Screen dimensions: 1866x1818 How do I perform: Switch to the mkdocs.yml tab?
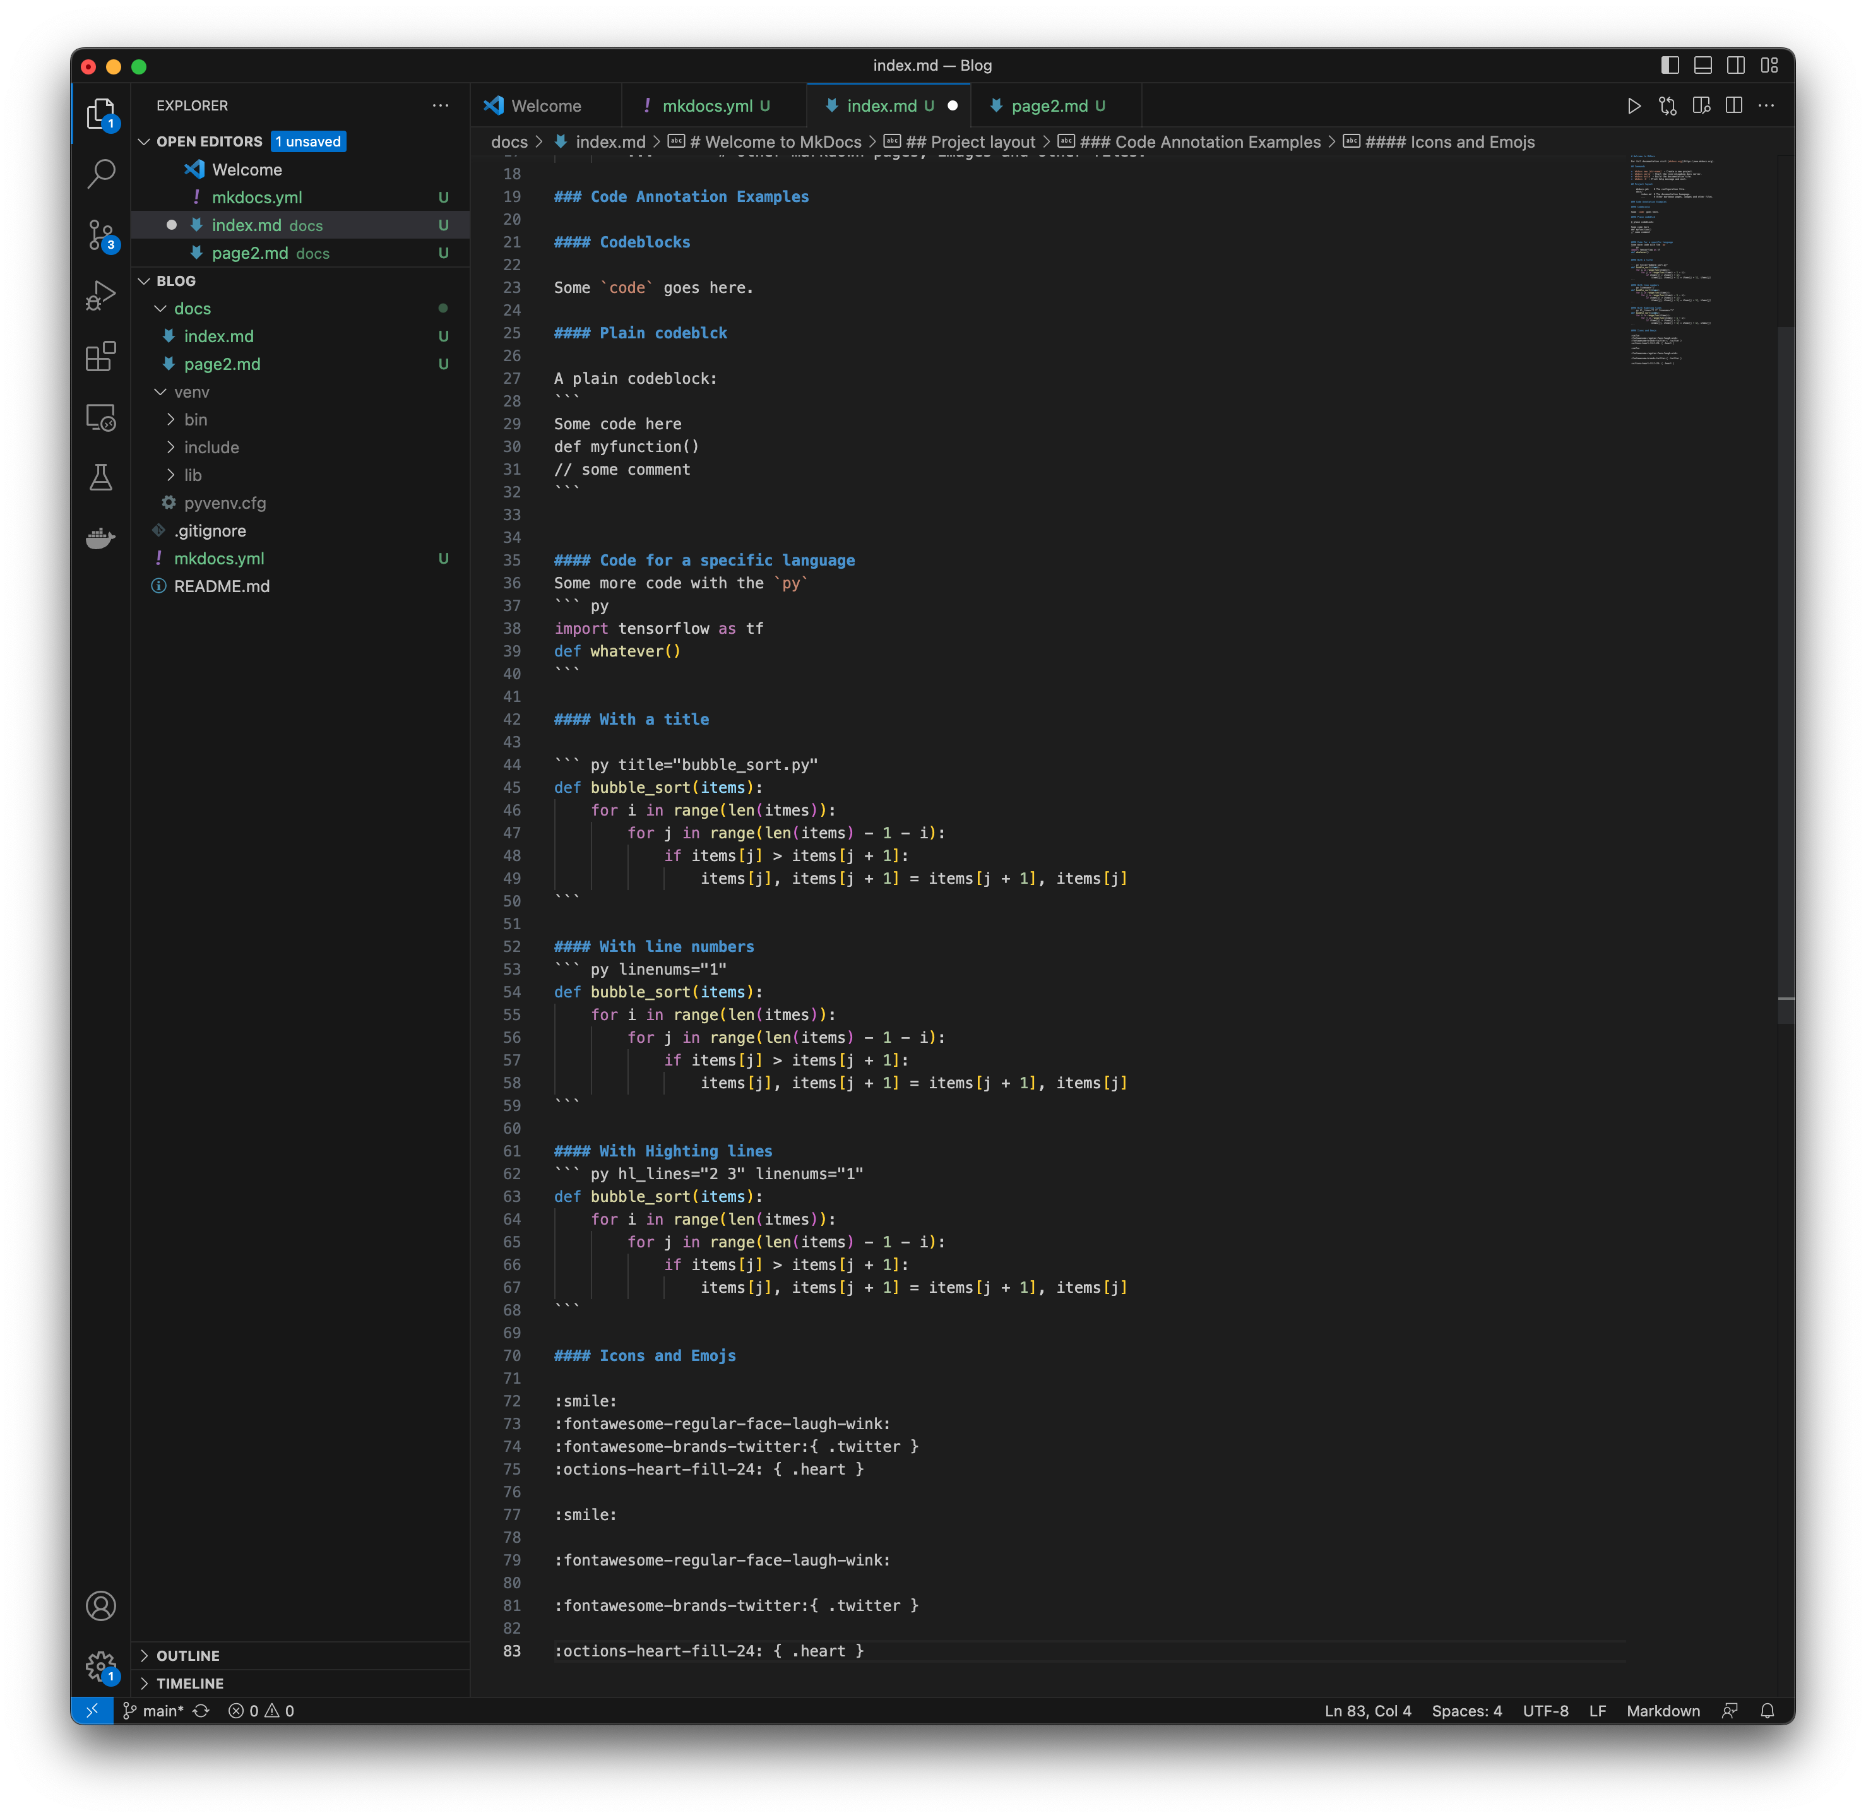(713, 106)
